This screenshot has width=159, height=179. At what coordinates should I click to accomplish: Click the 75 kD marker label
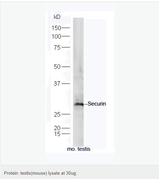coord(57,48)
